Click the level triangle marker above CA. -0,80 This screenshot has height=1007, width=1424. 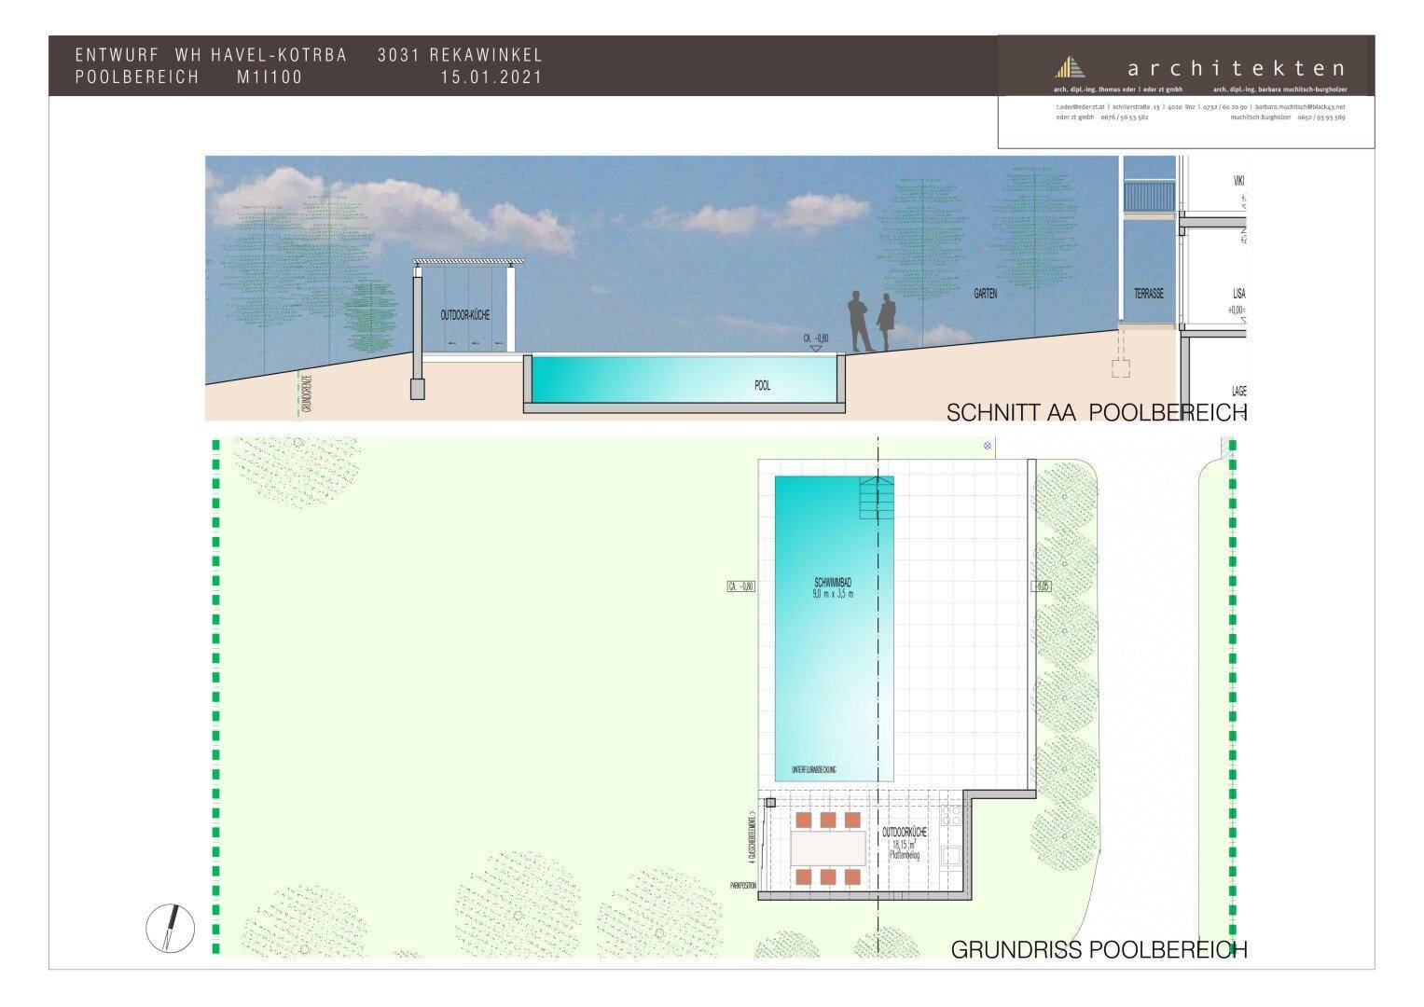pyautogui.click(x=816, y=349)
